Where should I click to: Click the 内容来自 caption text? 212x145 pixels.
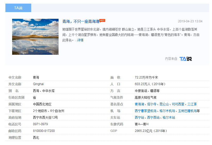171,59
